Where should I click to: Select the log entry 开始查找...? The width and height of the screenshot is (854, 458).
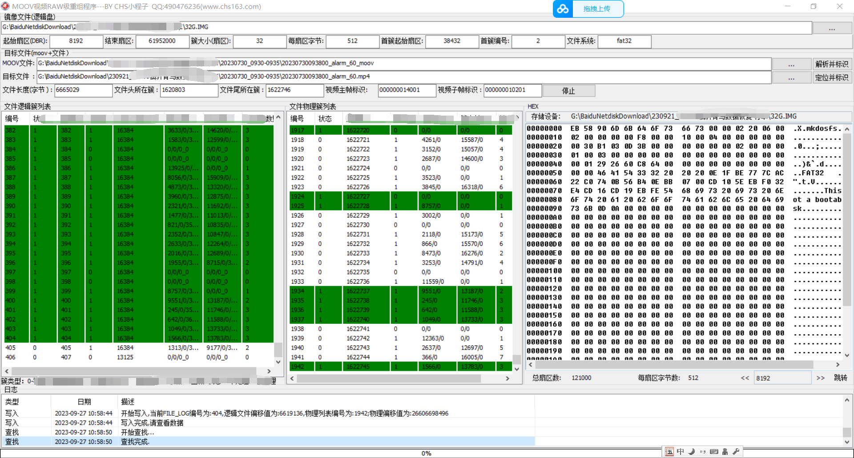pyautogui.click(x=269, y=432)
